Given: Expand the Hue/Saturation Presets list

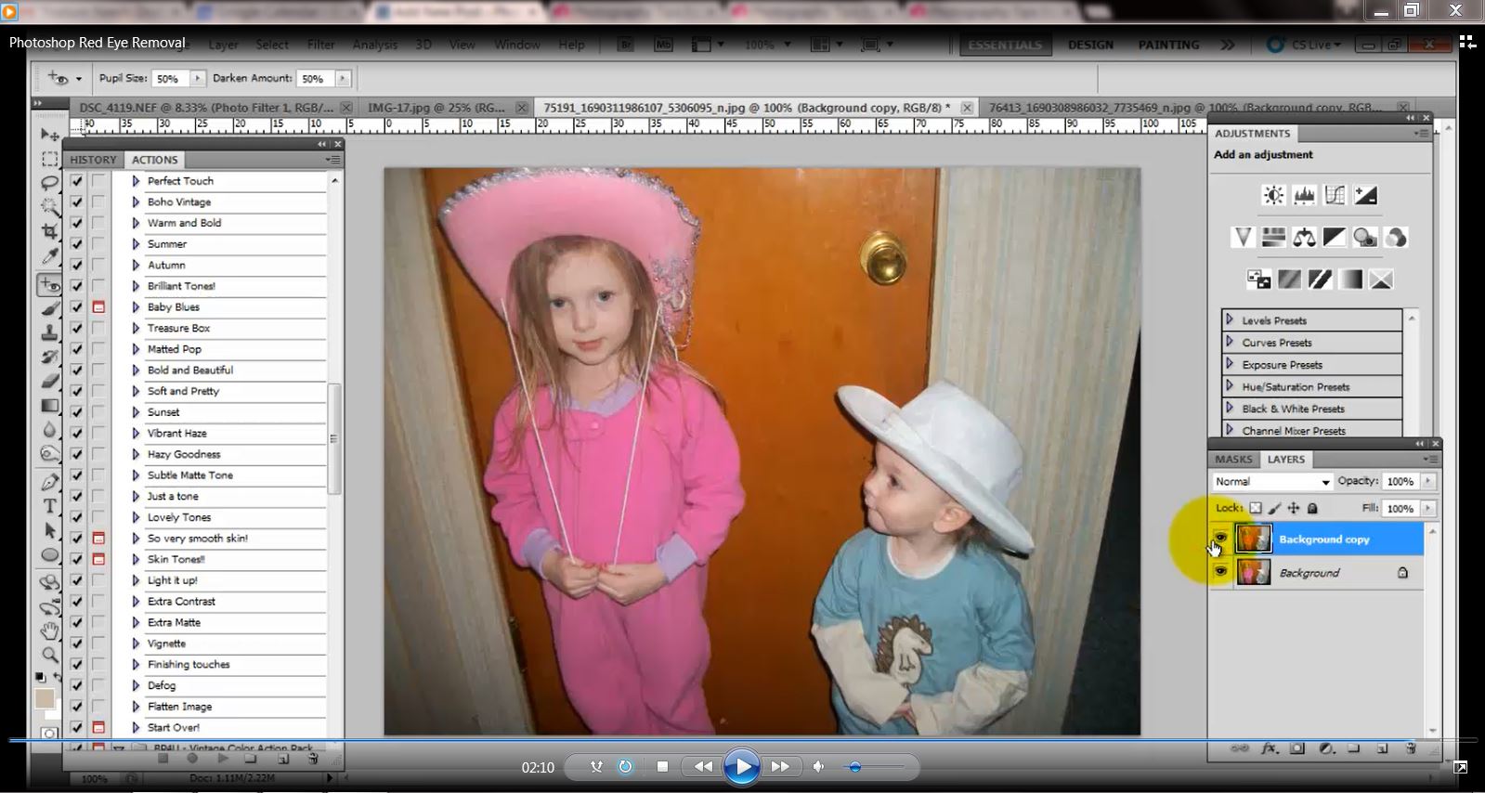Looking at the screenshot, I should coord(1230,386).
